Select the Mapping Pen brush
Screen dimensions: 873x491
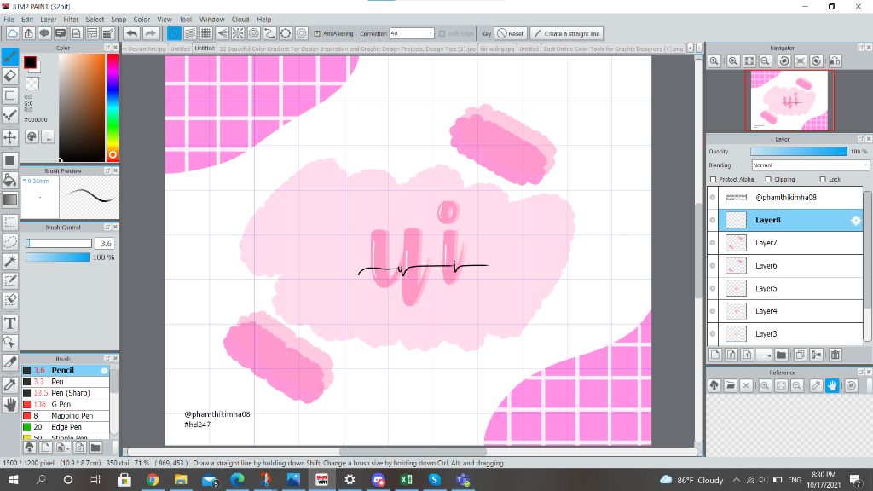tap(66, 416)
